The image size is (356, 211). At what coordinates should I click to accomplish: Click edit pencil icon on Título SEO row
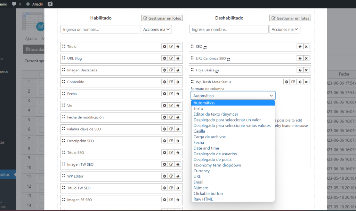point(171,153)
